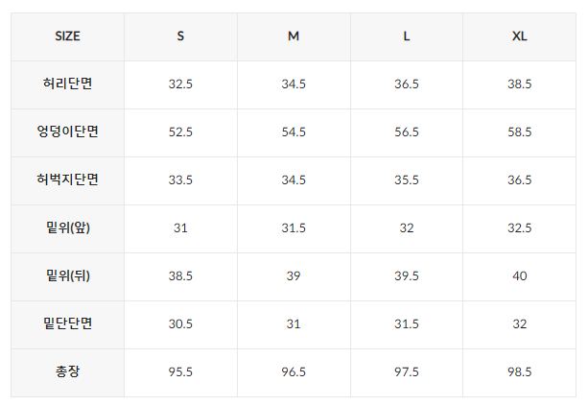Click the 허벅지단면 row label
Viewport: 588px width, 406px height.
pyautogui.click(x=67, y=179)
